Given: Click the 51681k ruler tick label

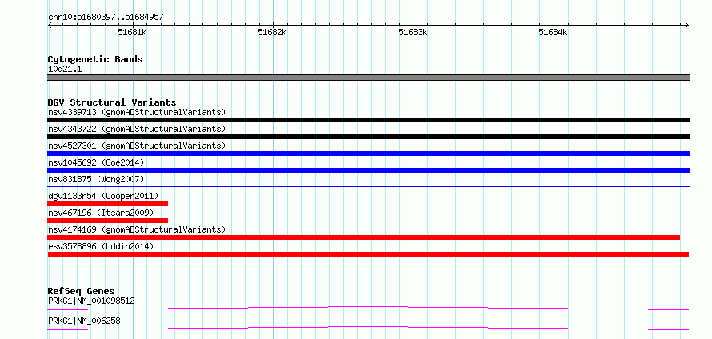Looking at the screenshot, I should [132, 32].
